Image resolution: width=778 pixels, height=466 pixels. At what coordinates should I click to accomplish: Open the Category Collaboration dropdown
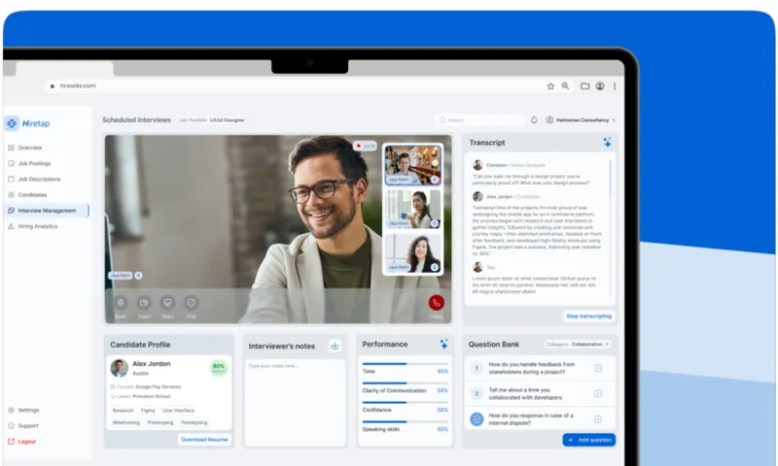pos(578,345)
